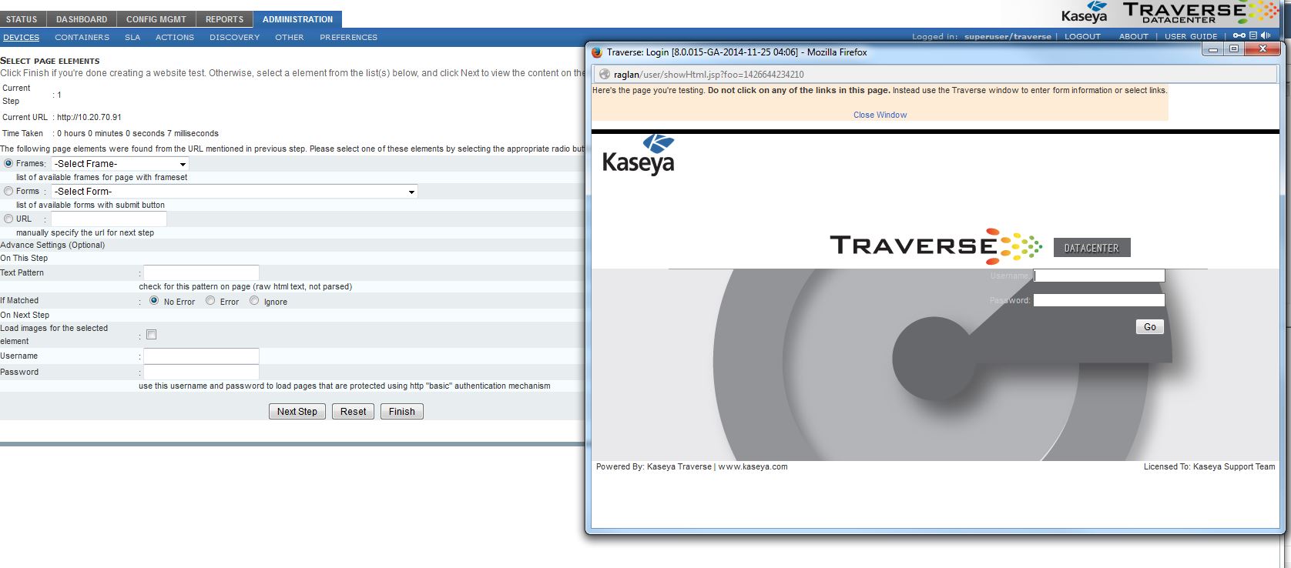The width and height of the screenshot is (1291, 568).
Task: Select the Frames radio button
Action: coord(8,163)
